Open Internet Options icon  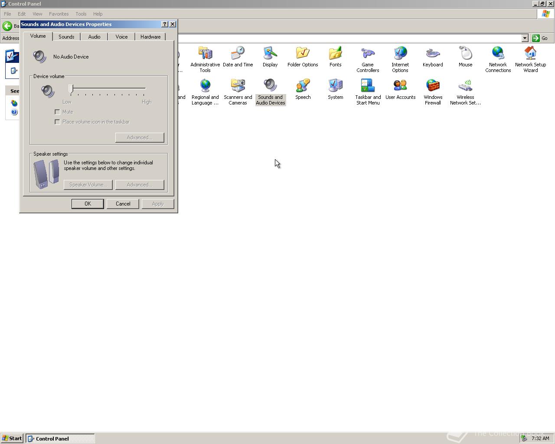pyautogui.click(x=400, y=59)
